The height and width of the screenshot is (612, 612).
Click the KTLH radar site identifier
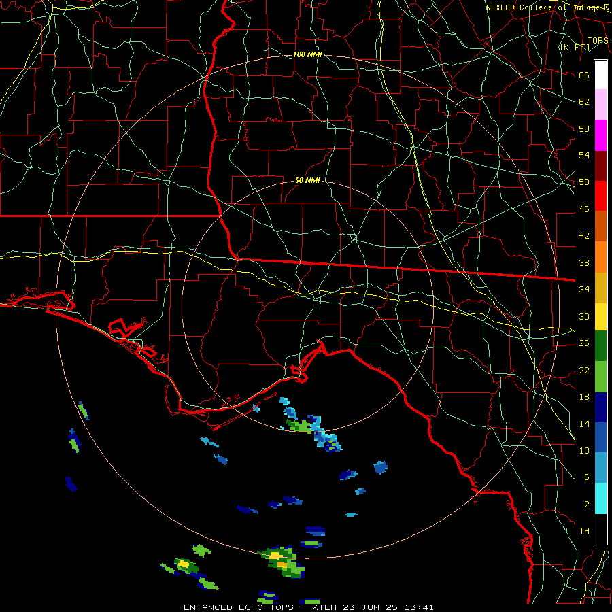point(325,607)
